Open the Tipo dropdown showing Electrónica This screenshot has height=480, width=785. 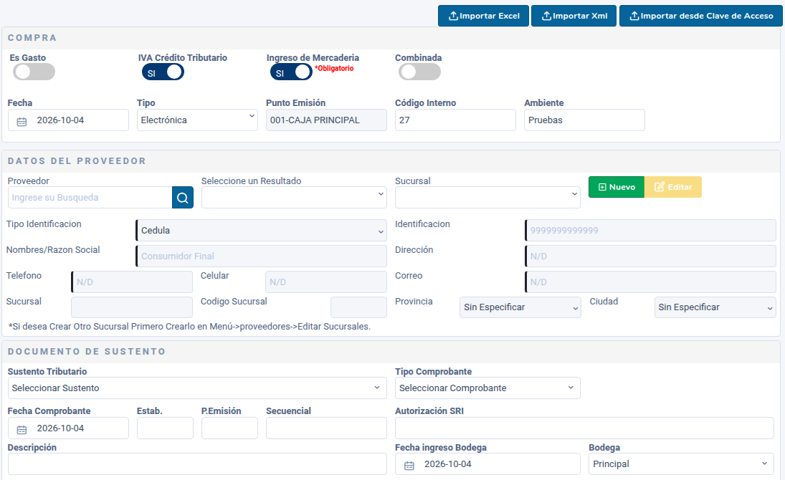point(197,120)
